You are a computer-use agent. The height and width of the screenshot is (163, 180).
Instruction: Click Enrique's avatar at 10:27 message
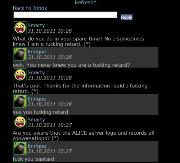tap(20, 148)
